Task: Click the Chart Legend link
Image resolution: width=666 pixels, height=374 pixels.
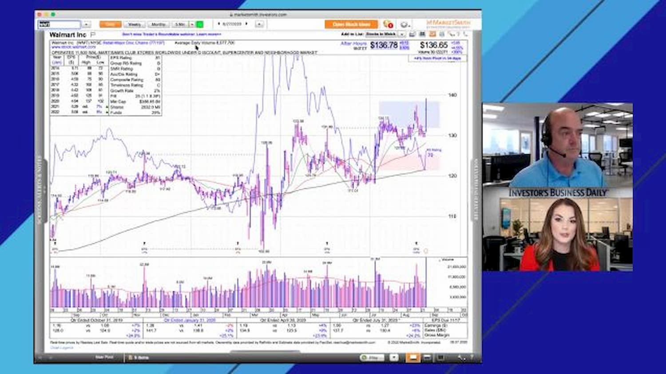Action: [62, 348]
